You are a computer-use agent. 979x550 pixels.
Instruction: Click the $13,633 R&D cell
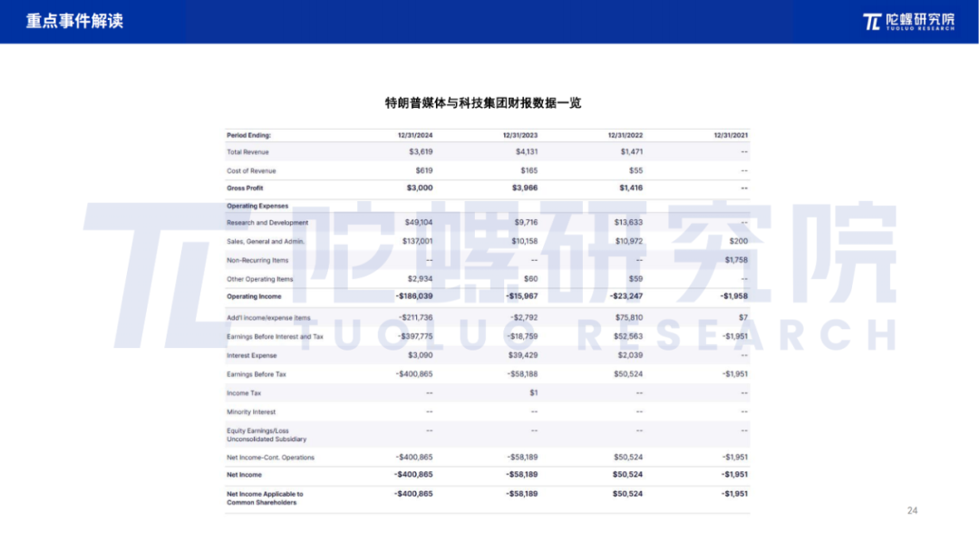tap(628, 222)
